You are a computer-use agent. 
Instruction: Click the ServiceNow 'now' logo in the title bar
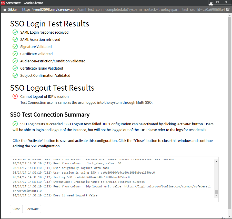(x=3, y=3)
